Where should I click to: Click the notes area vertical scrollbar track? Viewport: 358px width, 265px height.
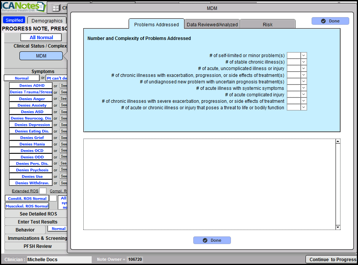(x=338, y=184)
